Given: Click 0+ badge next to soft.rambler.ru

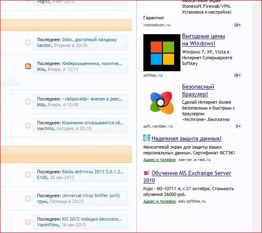Looking at the screenshot, I should tap(239, 126).
